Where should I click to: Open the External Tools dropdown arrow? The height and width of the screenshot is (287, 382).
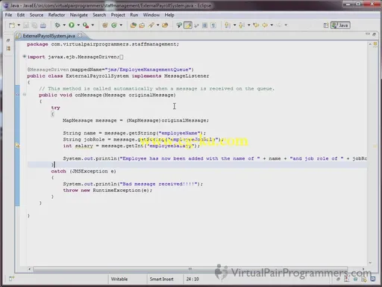[x=93, y=25]
